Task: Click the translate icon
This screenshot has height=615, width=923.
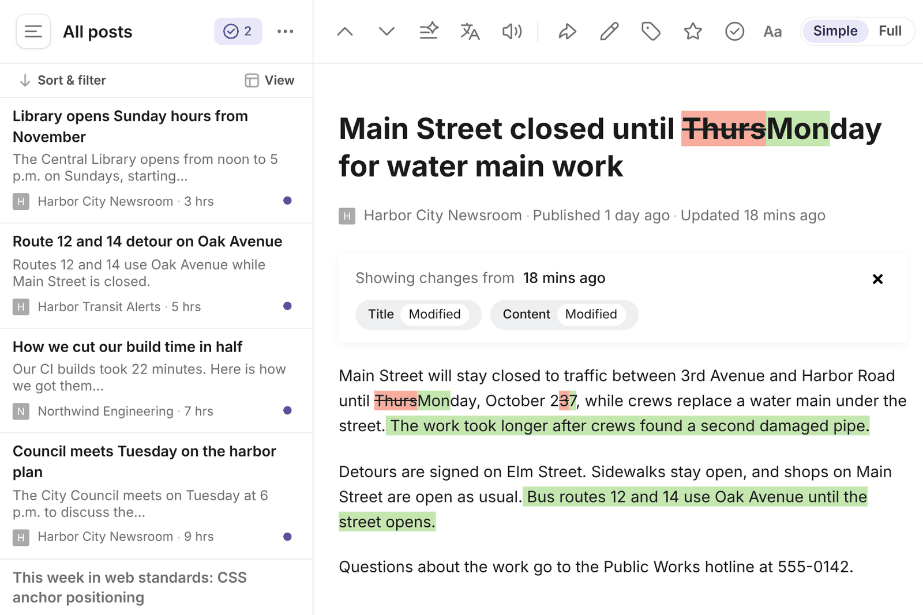Action: tap(470, 31)
